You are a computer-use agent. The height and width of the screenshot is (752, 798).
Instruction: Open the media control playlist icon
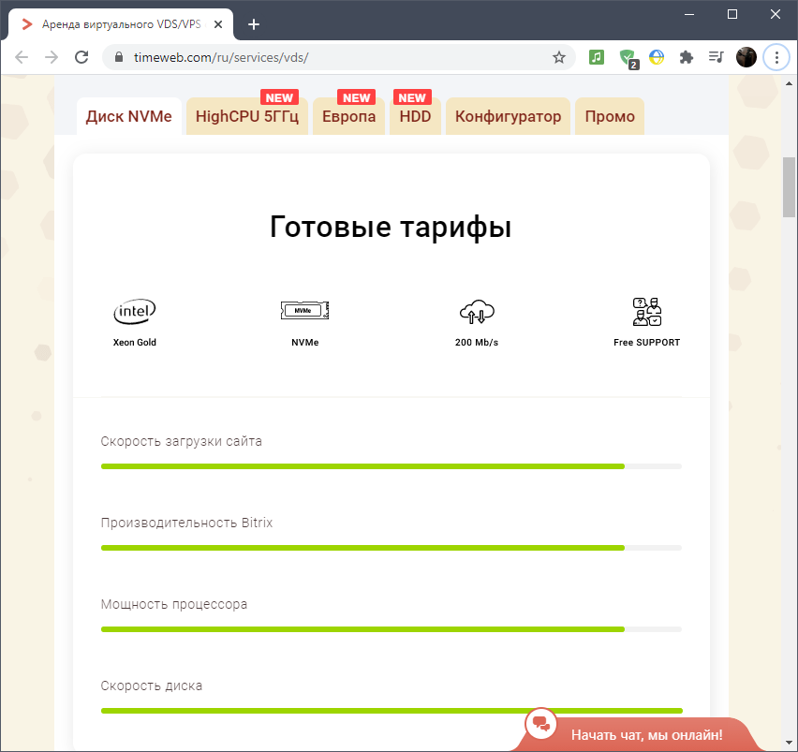[717, 57]
